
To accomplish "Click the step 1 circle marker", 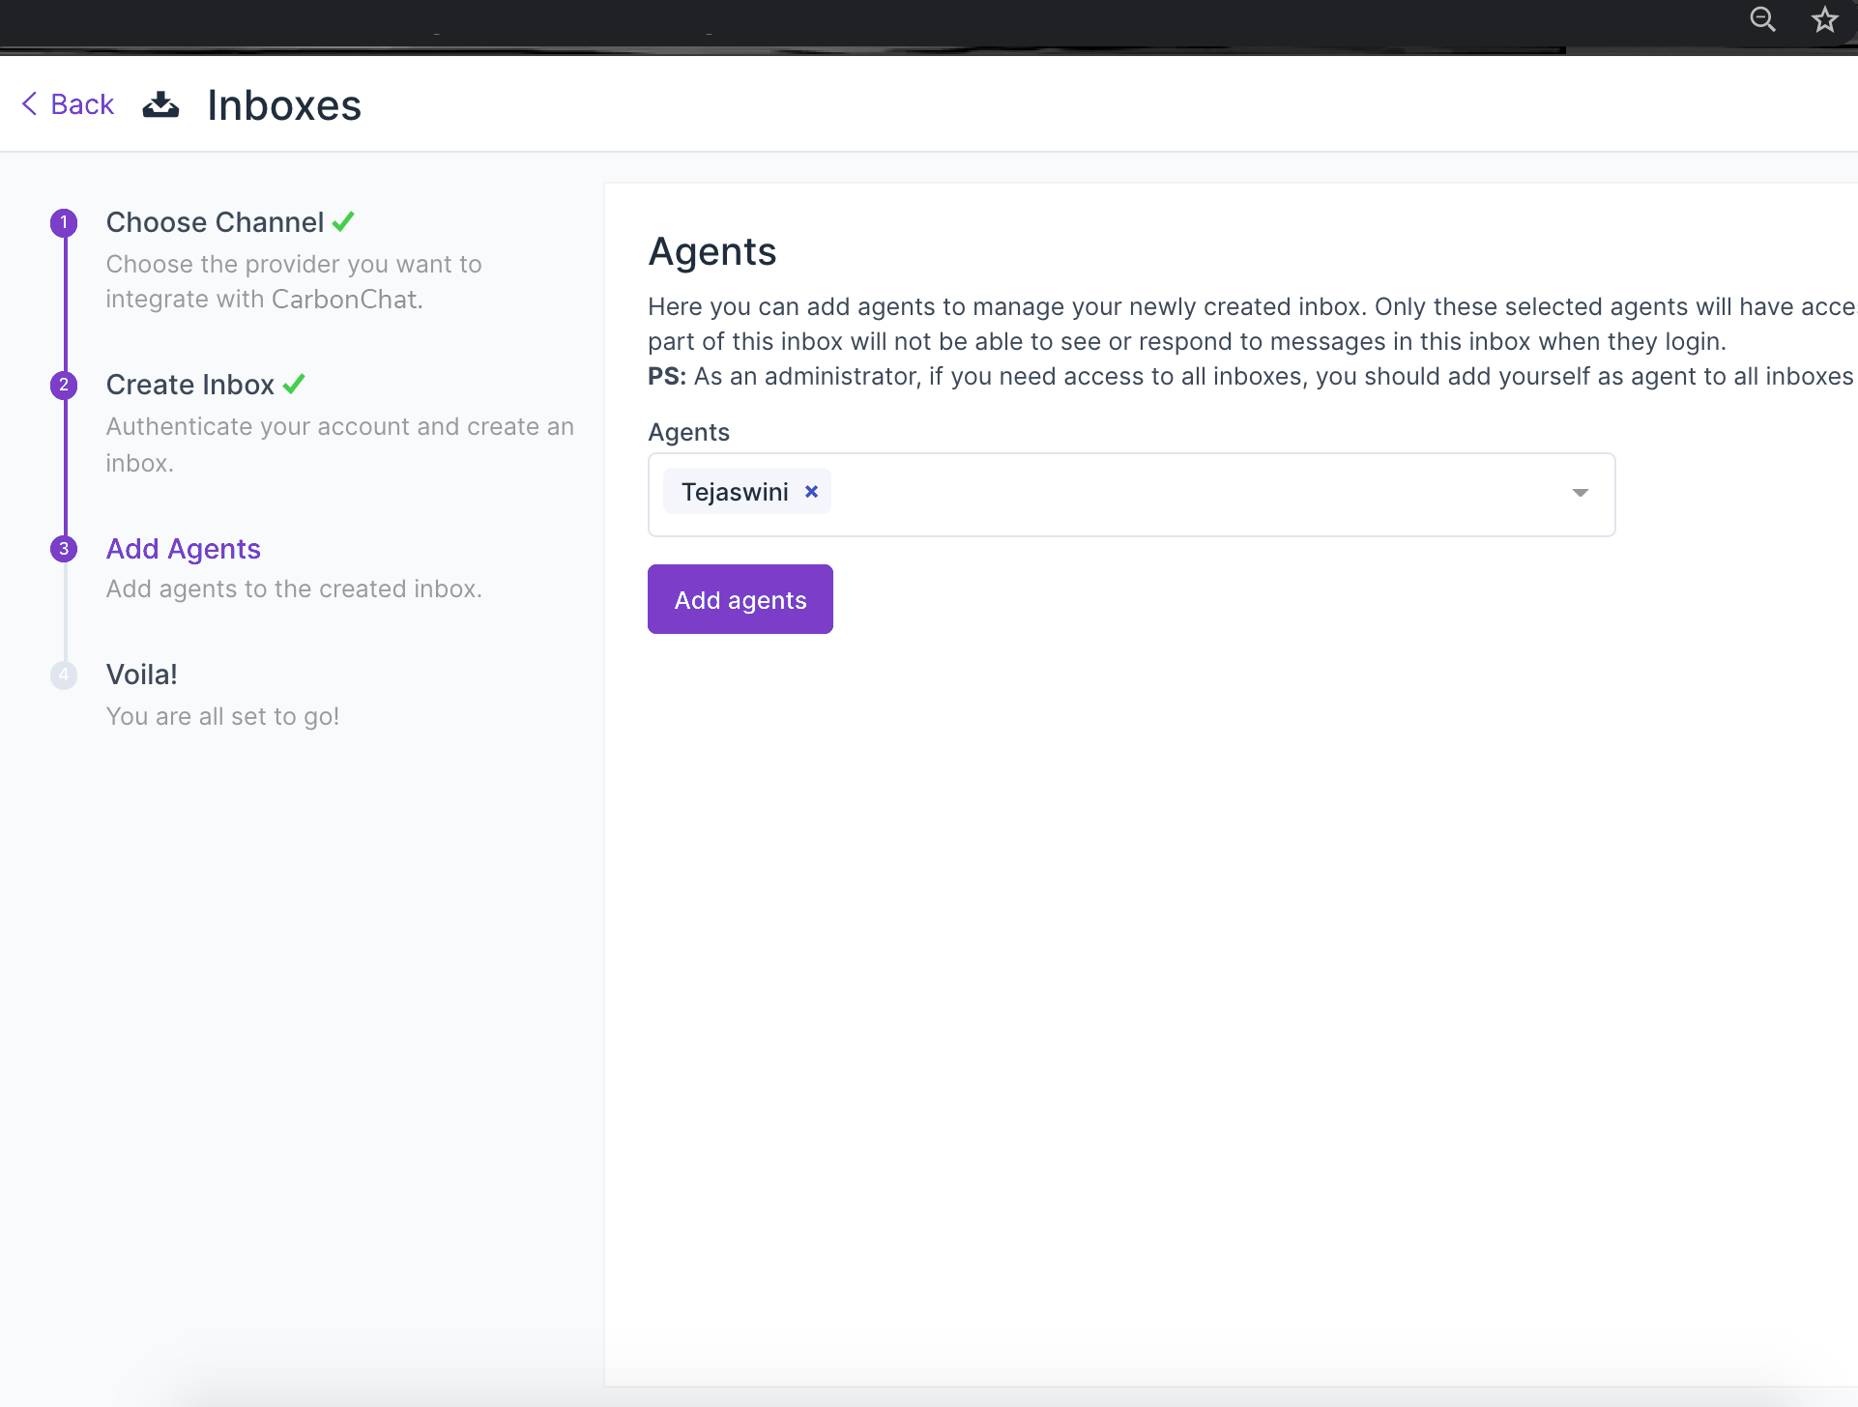I will (x=64, y=222).
